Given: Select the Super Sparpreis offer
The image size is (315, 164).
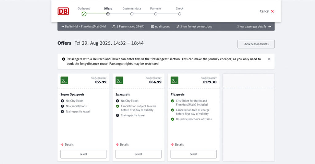Looking at the screenshot, I should [x=83, y=154].
